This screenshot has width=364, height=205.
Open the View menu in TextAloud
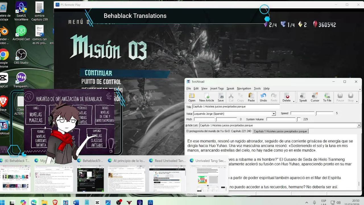point(204,89)
